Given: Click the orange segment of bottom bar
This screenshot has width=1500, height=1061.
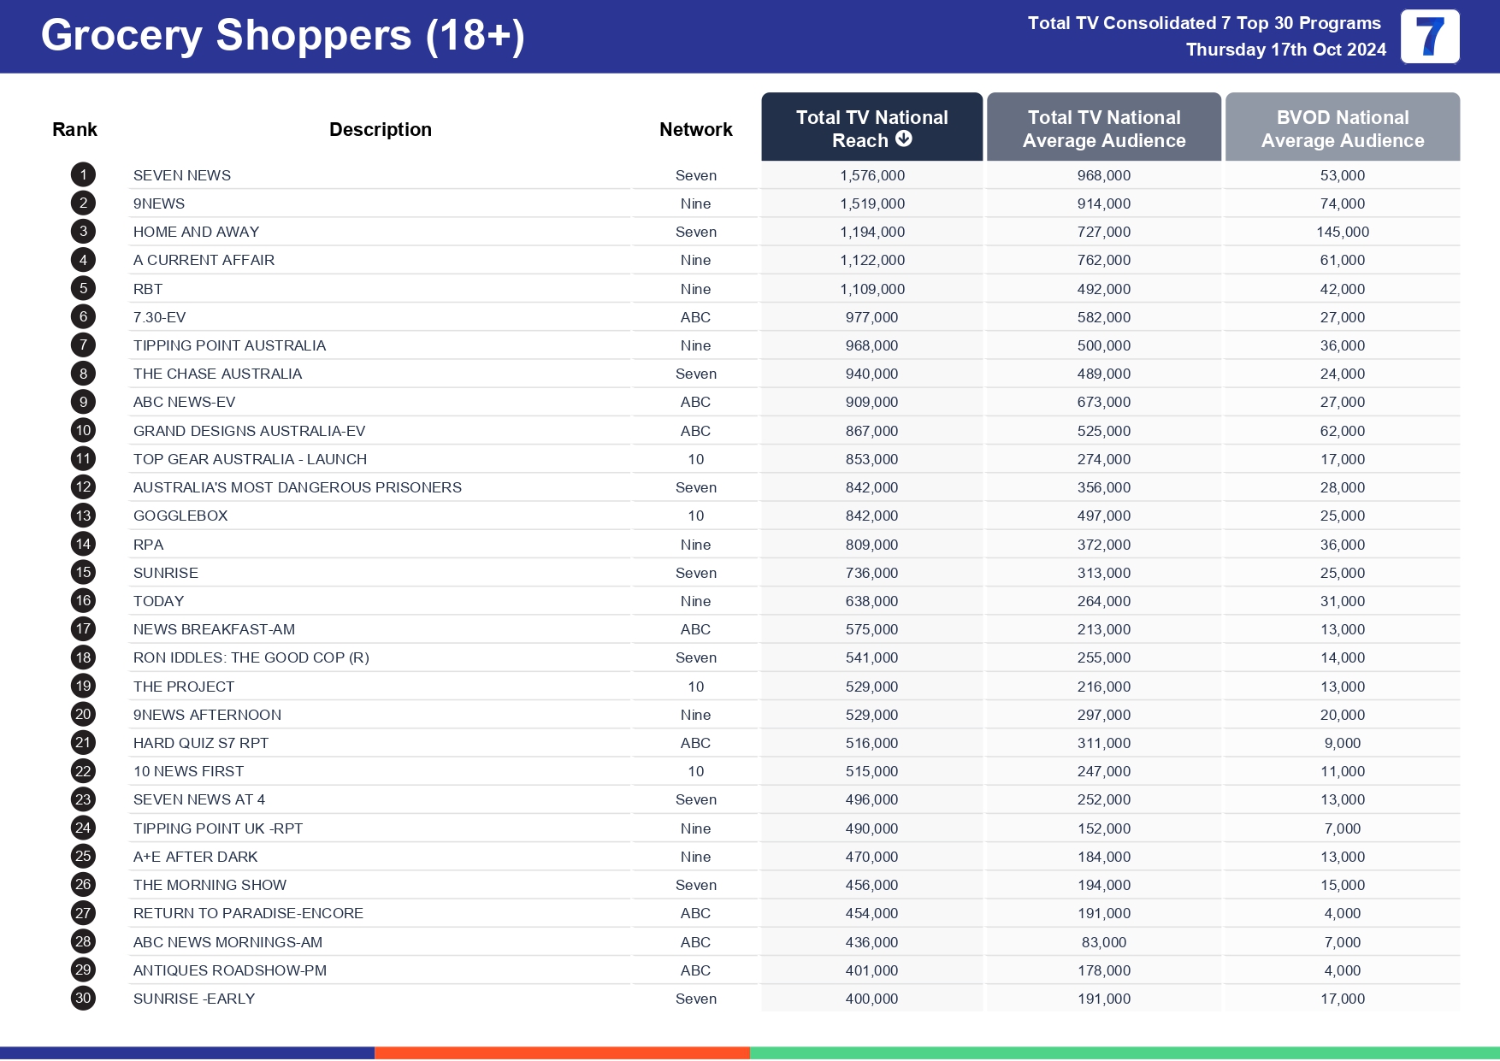Looking at the screenshot, I should 562,1052.
